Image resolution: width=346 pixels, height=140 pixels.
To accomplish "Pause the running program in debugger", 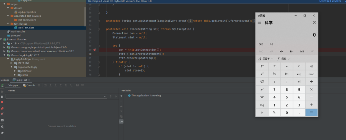I will click(2, 97).
